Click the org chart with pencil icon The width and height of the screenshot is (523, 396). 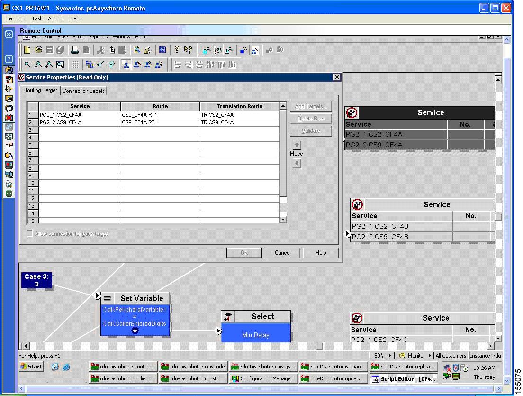point(137,64)
